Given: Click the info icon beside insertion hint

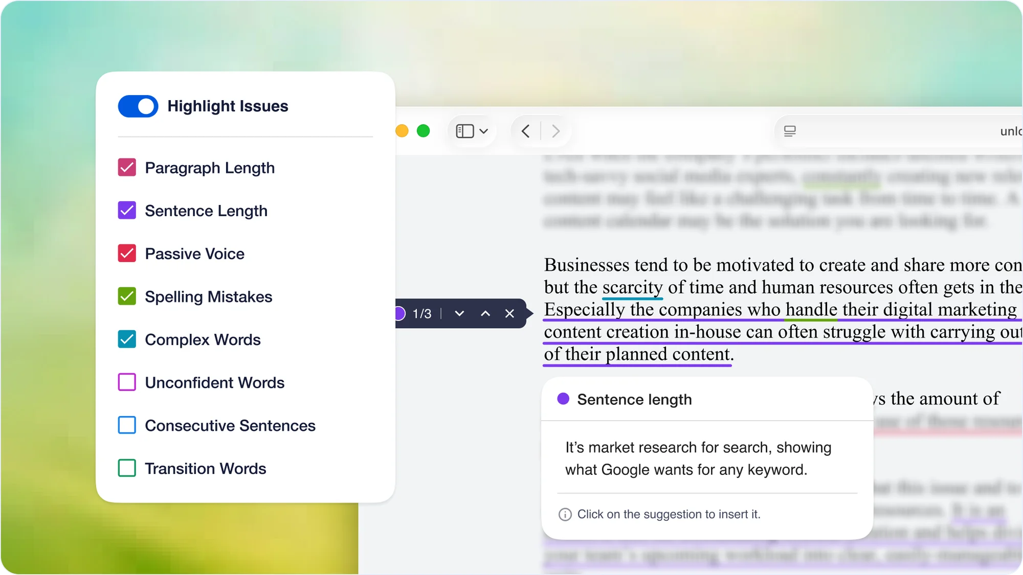Looking at the screenshot, I should 565,515.
